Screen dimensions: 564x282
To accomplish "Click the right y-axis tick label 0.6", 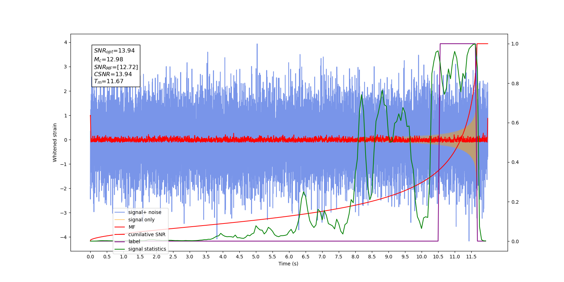I will (515, 123).
